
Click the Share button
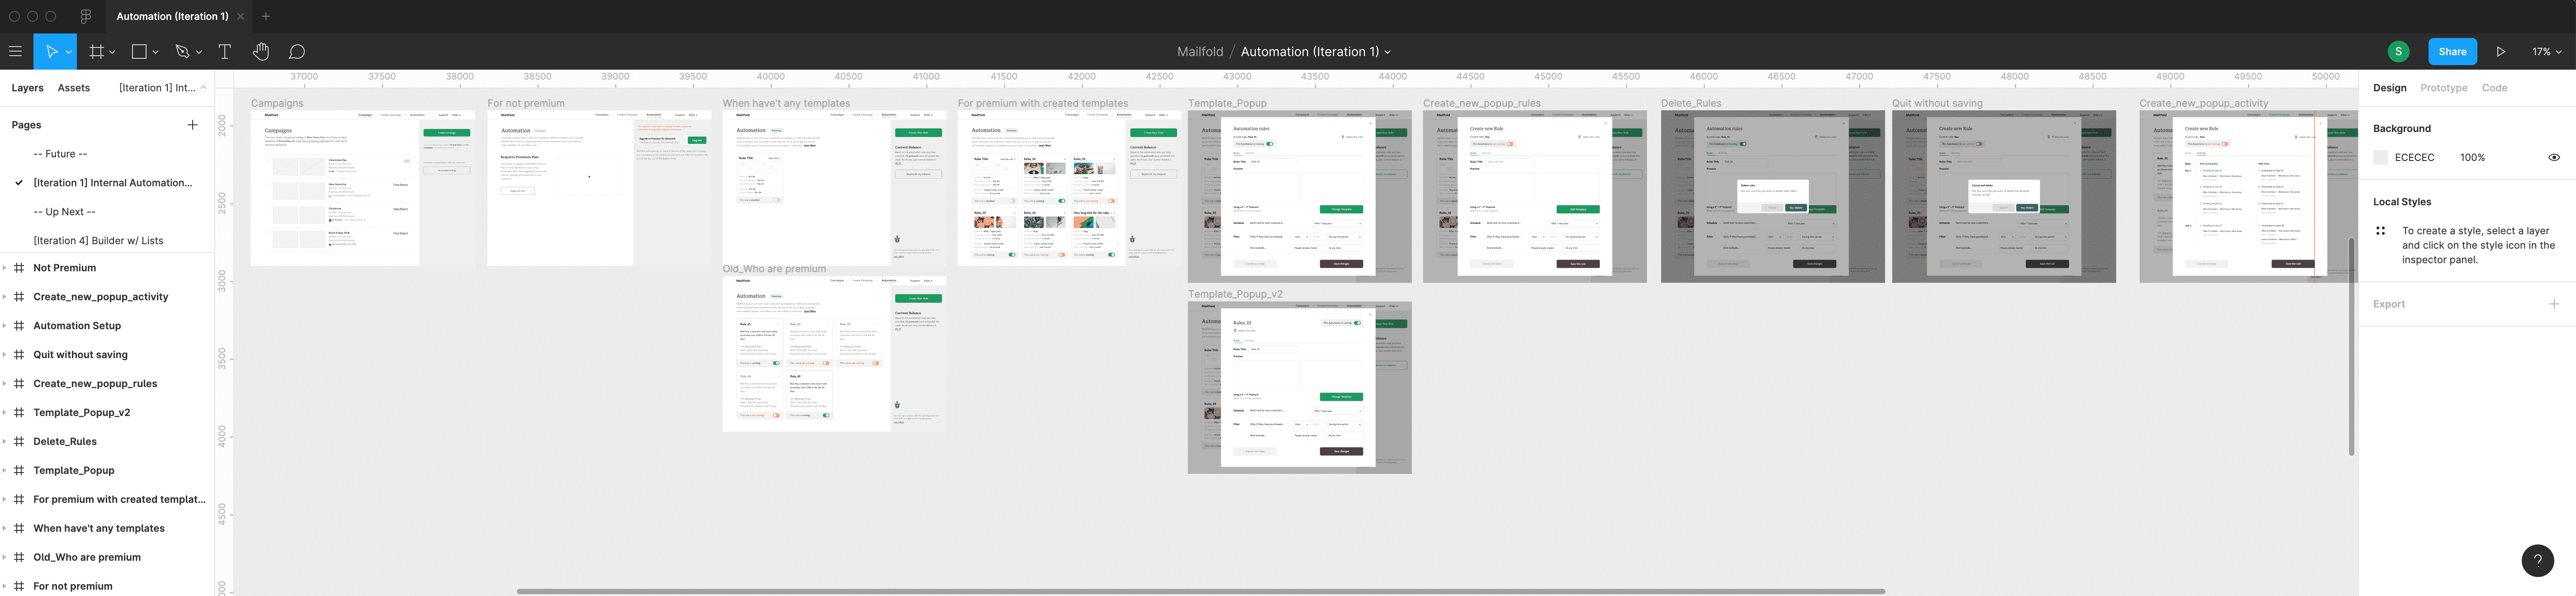(2452, 51)
